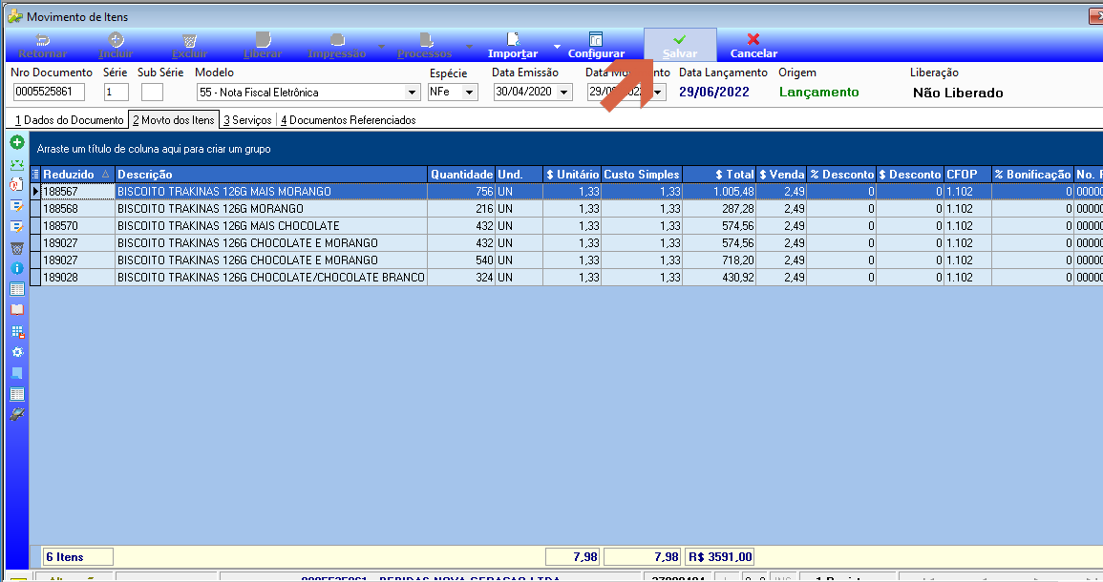Click the quantity cell 756
The image size is (1103, 582).
pos(461,191)
